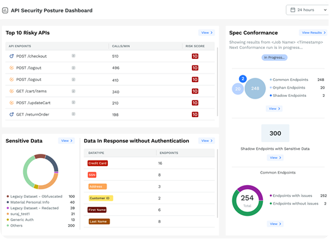Open View for Data In Response without Authentication
This screenshot has width=331, height=239.
[x=207, y=140]
